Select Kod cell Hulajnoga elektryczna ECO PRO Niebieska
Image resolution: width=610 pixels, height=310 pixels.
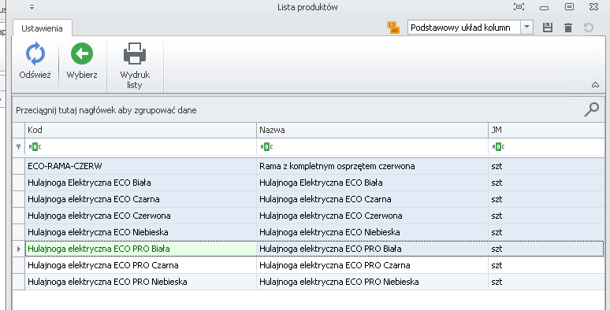140,282
